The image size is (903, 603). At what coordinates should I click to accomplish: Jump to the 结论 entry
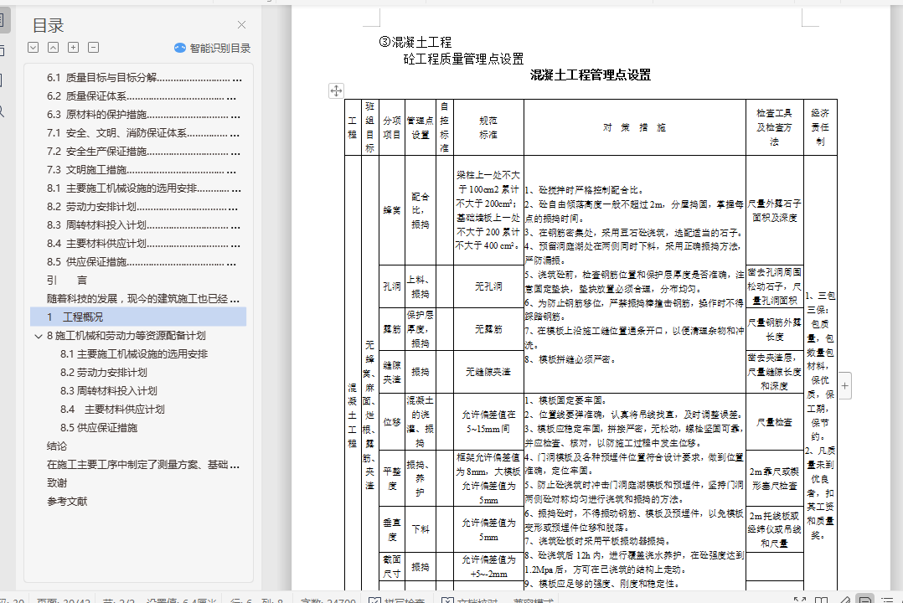57,446
